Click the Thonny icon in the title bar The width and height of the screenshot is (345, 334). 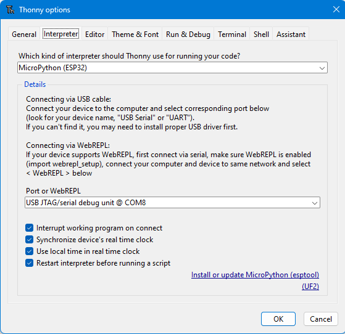10,10
